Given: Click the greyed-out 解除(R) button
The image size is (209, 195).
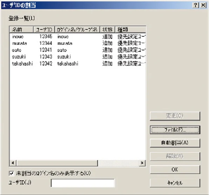Looking at the screenshot, I should click(175, 156).
